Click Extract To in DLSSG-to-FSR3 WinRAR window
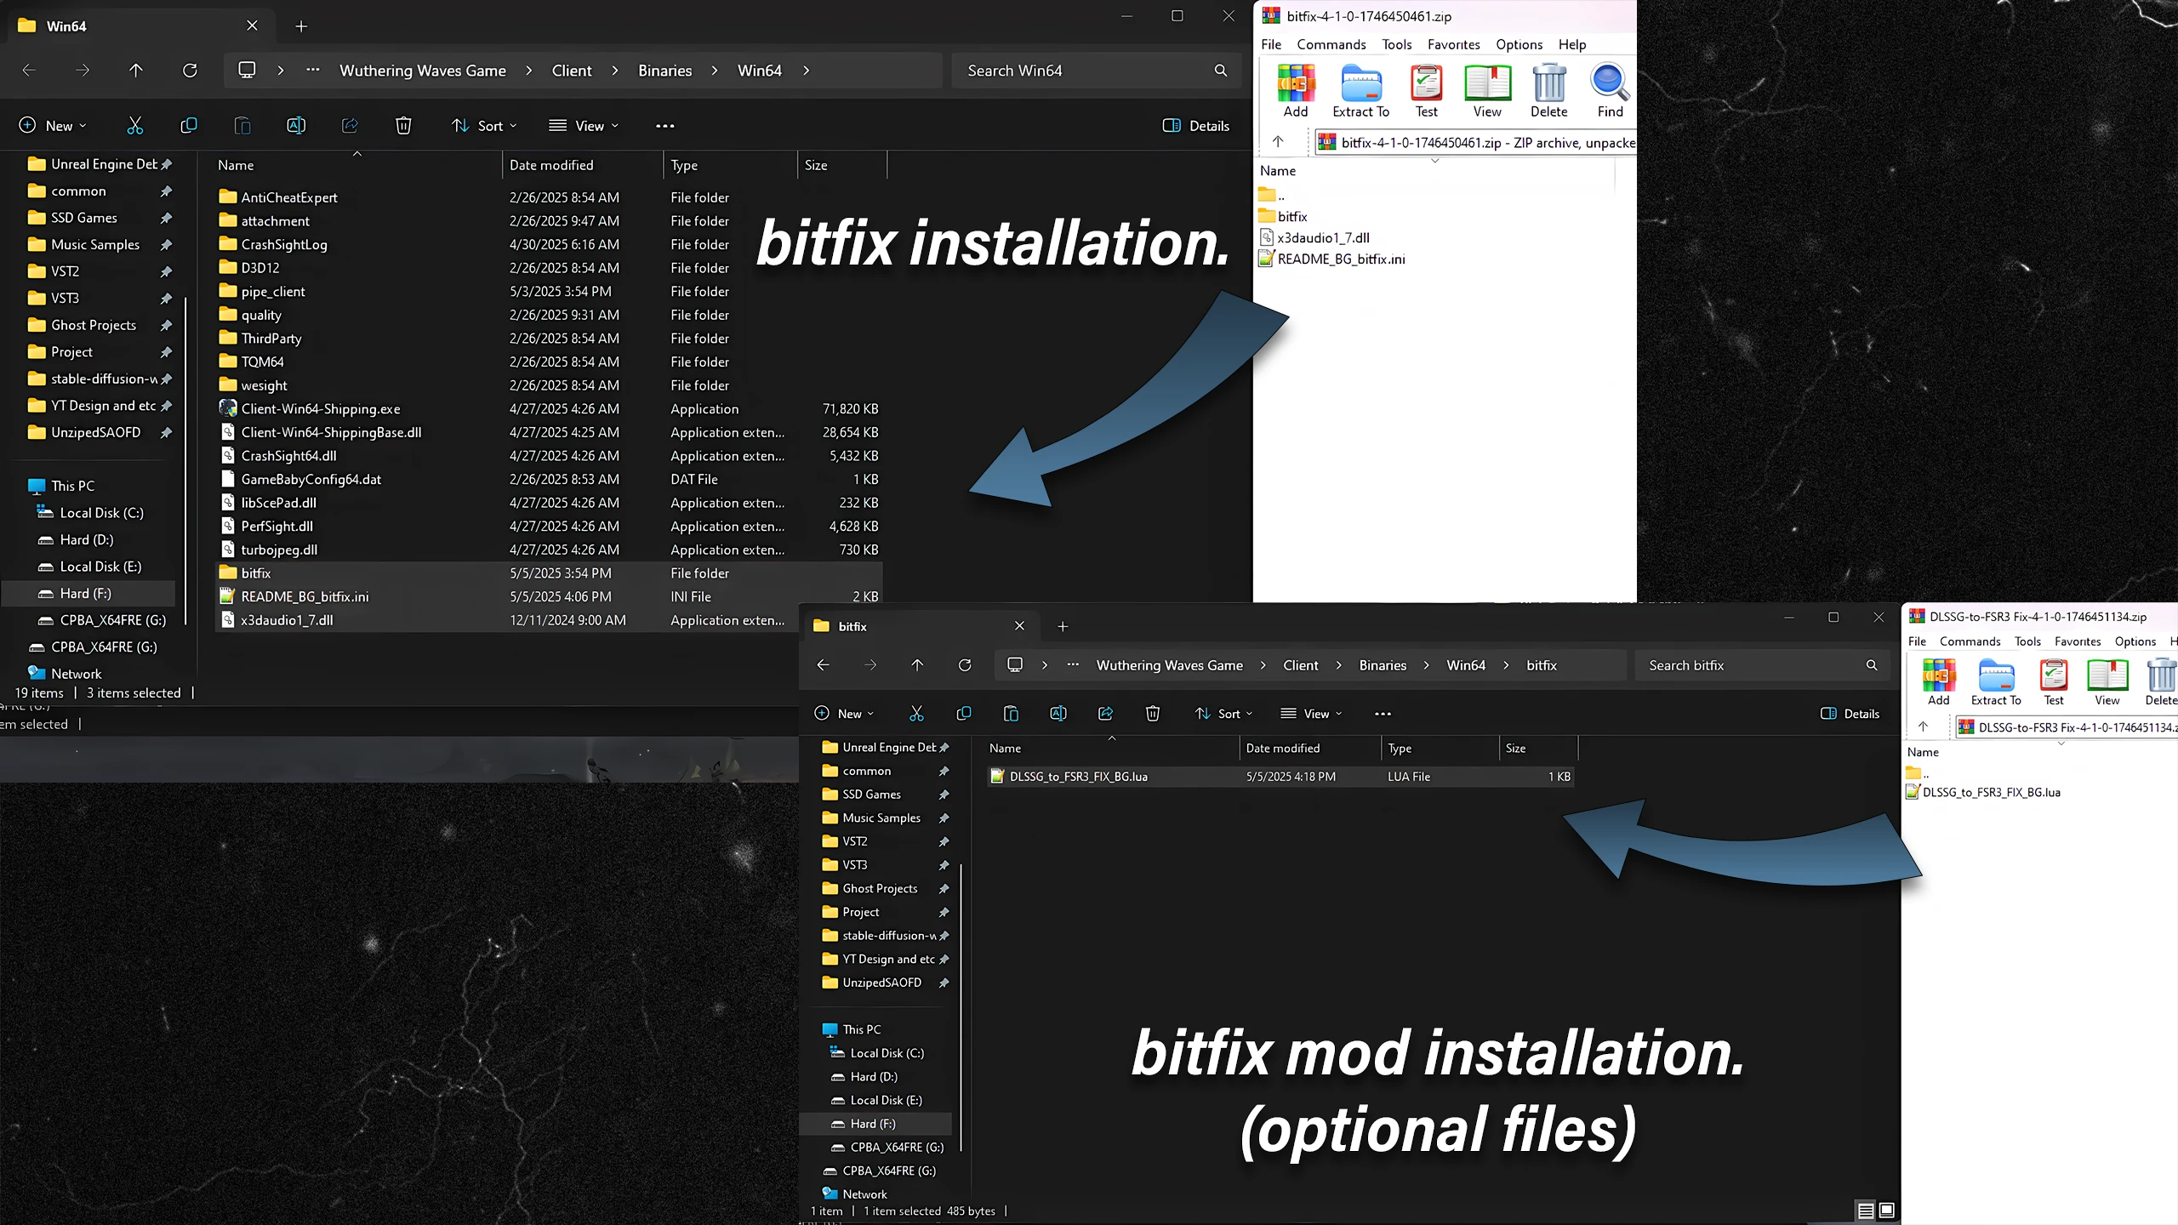Screen dimensions: 2178x1225 pos(1996,682)
